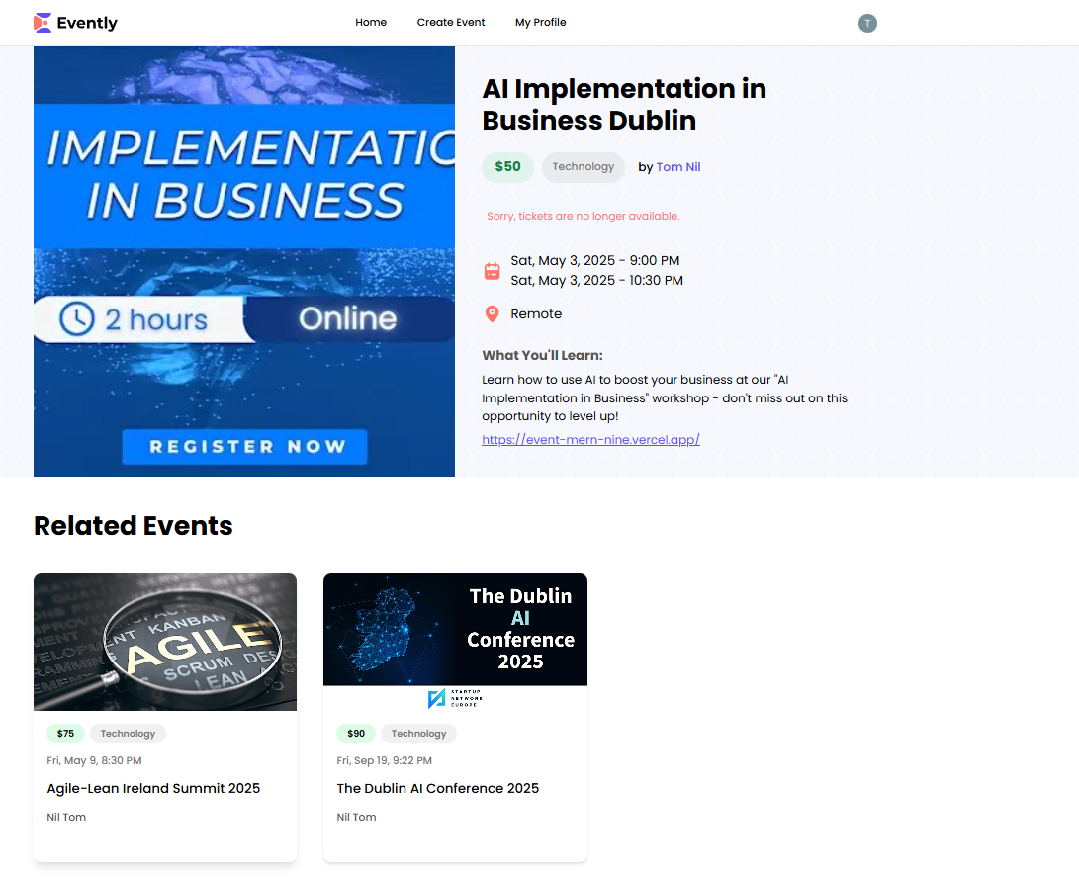Click the Evently logo icon
The image size is (1079, 882).
(43, 23)
